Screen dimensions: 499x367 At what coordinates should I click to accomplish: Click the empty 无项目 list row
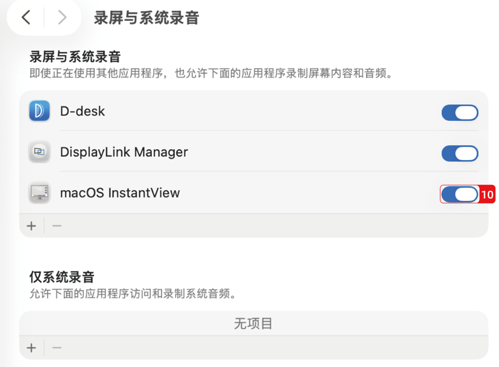point(253,324)
